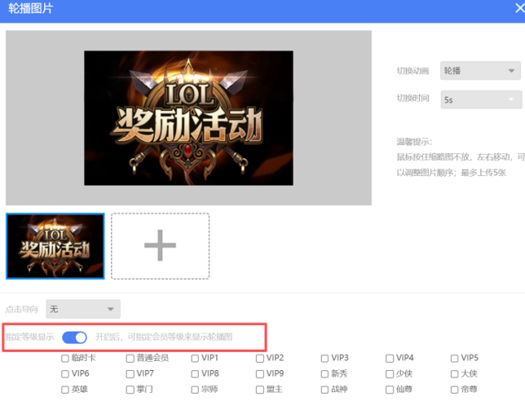Viewport: 525px width, 401px height.
Task: Click the 轮播图片 dialog title
Action: [x=31, y=8]
